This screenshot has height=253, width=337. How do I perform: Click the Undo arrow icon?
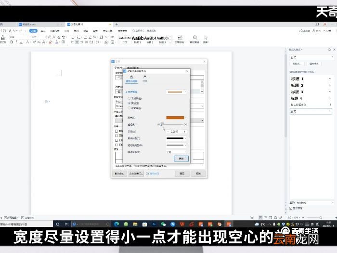[x=14, y=31]
